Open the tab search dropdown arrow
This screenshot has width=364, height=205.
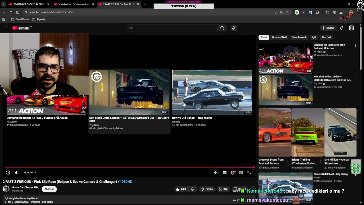(x=3, y=4)
